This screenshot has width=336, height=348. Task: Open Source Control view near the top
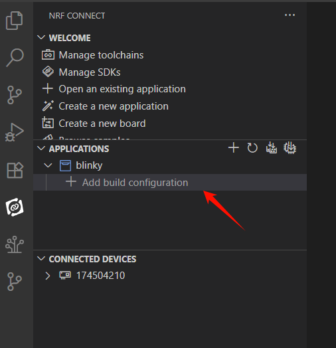[15, 95]
